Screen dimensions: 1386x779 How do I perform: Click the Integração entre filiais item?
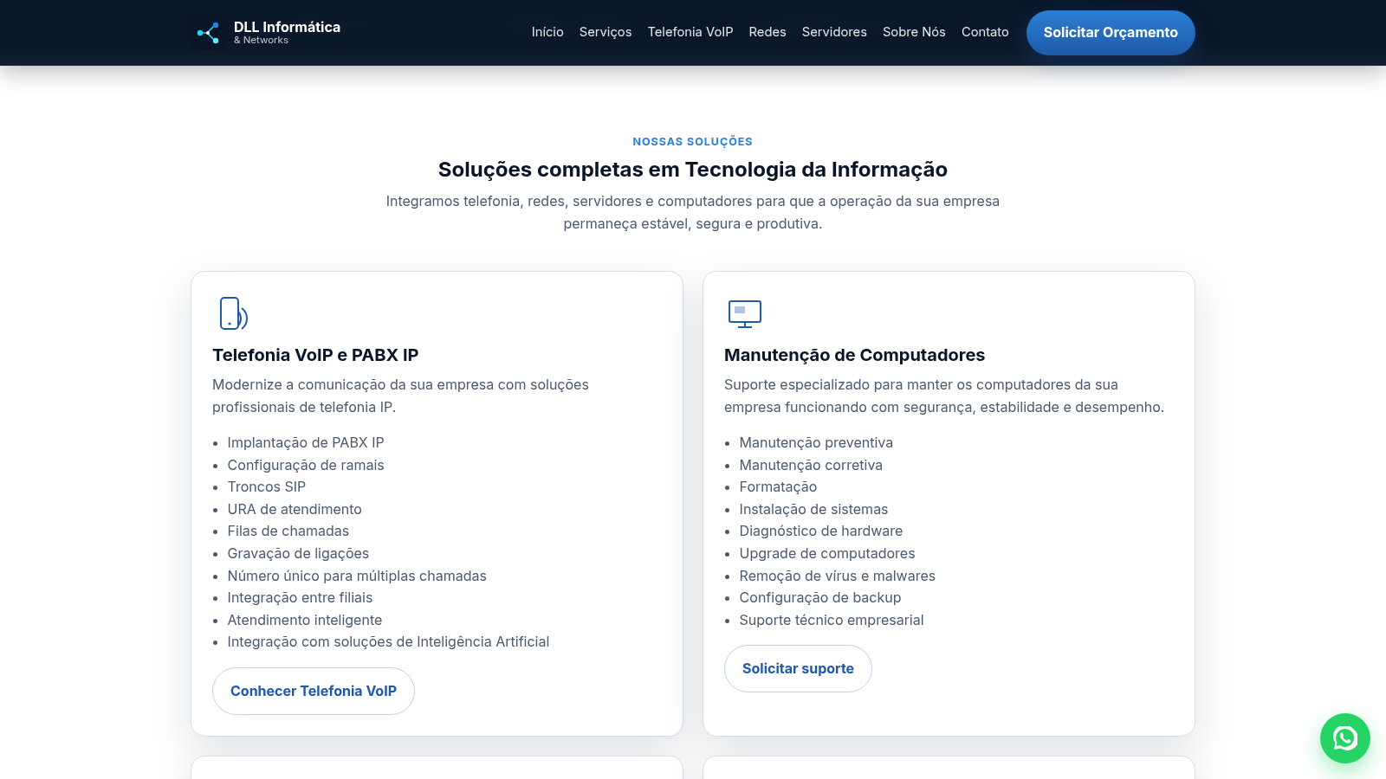click(x=300, y=597)
